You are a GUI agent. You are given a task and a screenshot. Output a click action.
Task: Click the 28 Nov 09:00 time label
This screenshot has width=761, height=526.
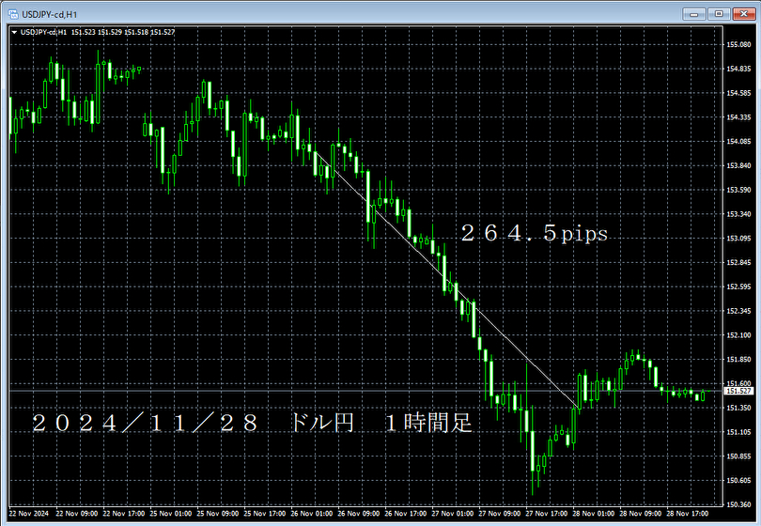tap(641, 514)
